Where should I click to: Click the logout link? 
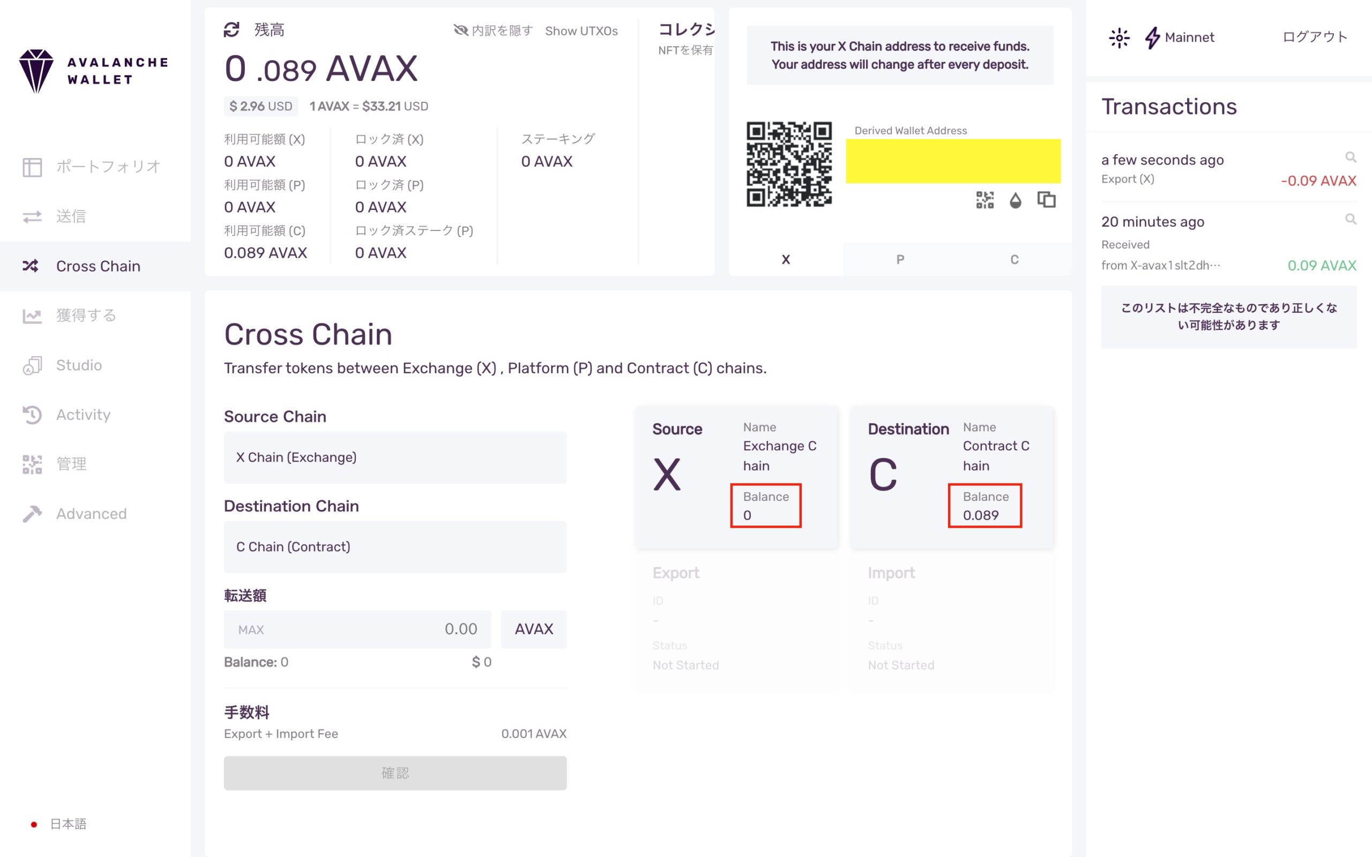[x=1314, y=37]
